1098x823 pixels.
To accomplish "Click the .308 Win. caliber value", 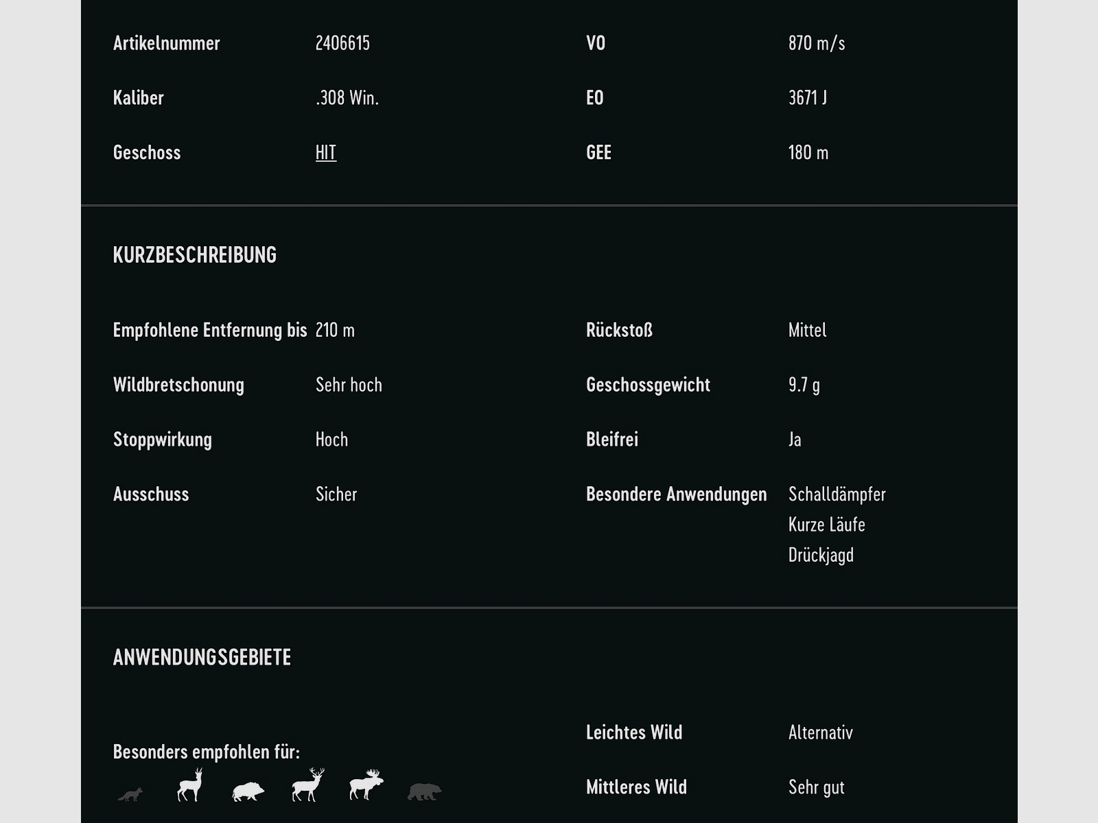I will tap(347, 98).
